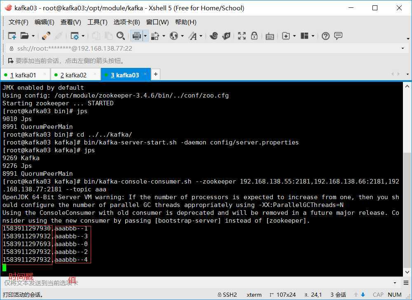
Task: Click the tab strip scroll-left arrow
Action: pos(393,74)
